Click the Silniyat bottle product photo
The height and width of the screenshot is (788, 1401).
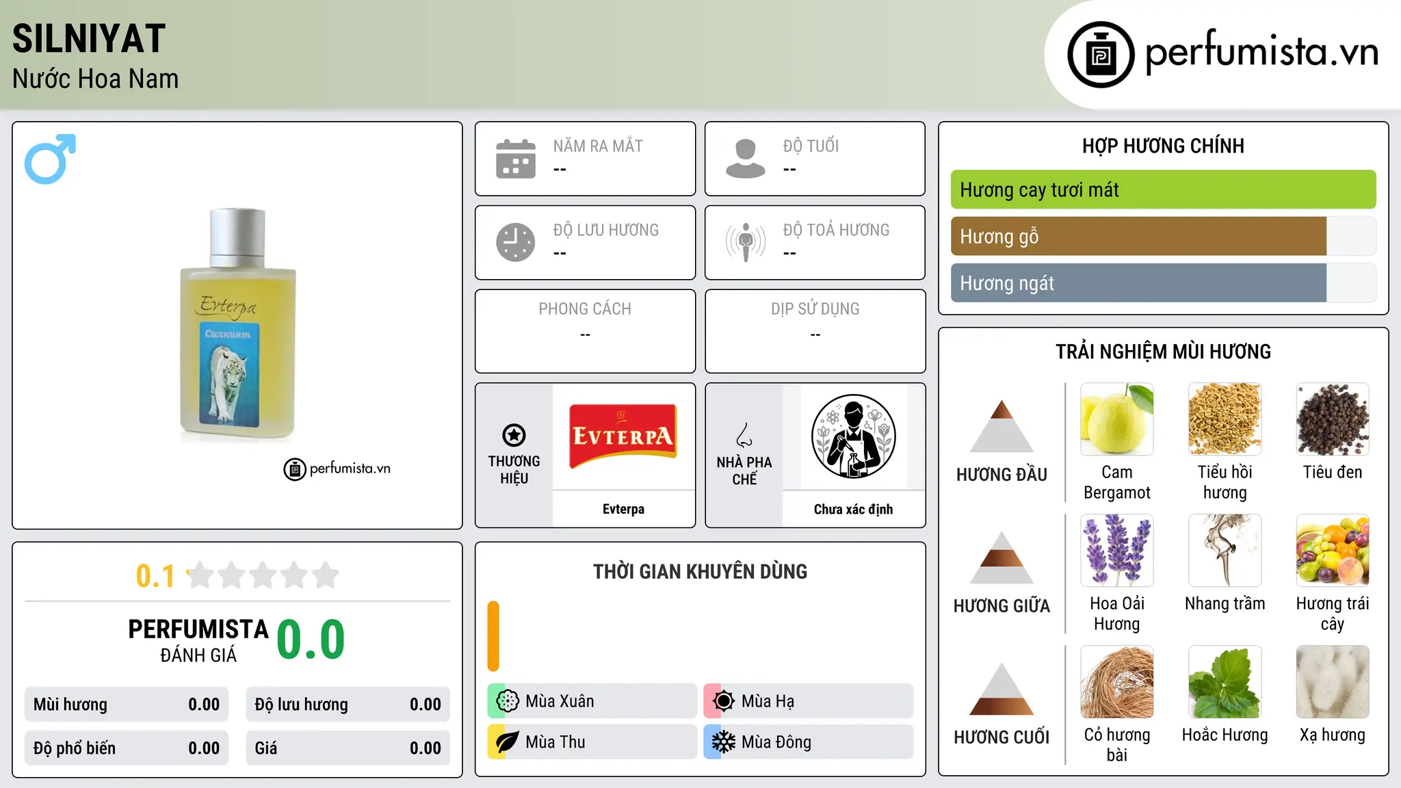click(237, 321)
